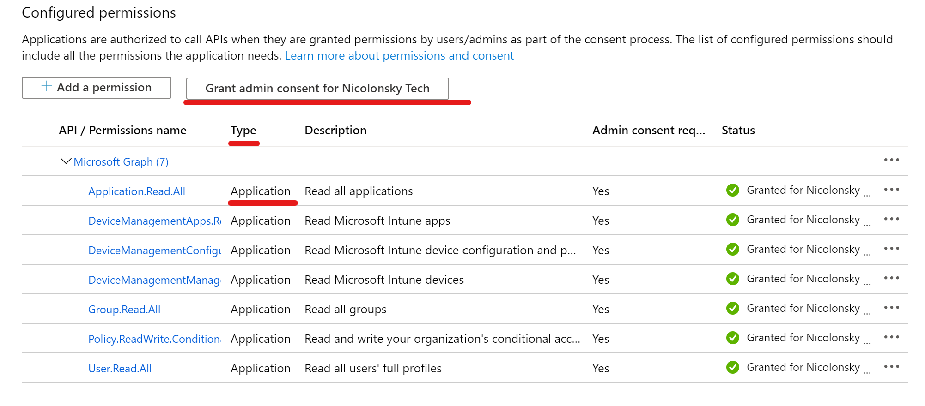Click green granted checkmark for DeviceManagementApps
925x406 pixels.
(732, 220)
